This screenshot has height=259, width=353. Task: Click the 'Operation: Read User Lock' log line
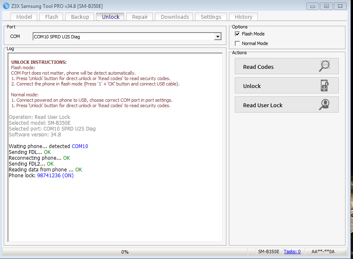click(39, 117)
